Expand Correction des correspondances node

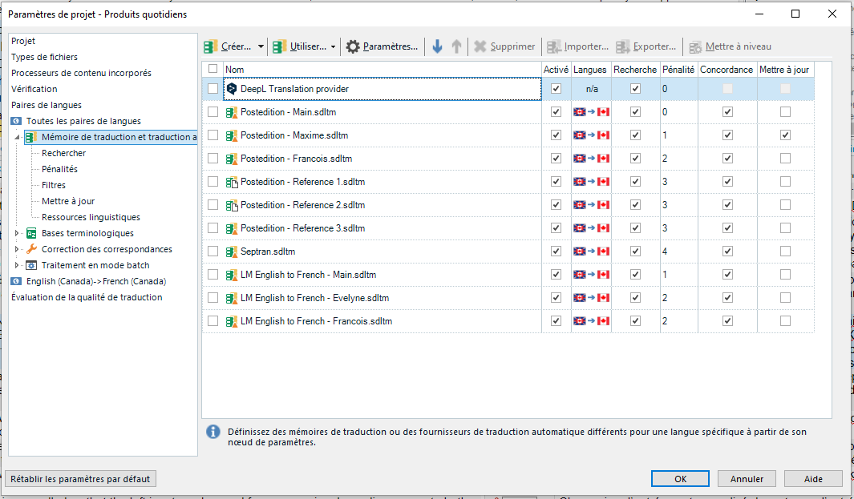[x=17, y=249]
